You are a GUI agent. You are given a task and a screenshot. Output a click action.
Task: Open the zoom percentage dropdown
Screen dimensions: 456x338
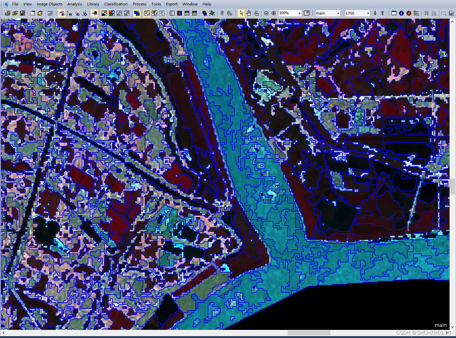click(x=299, y=13)
